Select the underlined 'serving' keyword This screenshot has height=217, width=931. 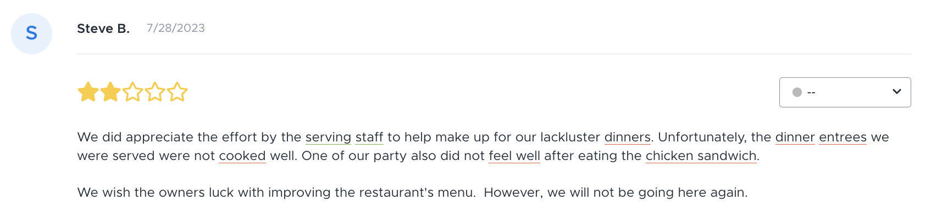coord(328,137)
